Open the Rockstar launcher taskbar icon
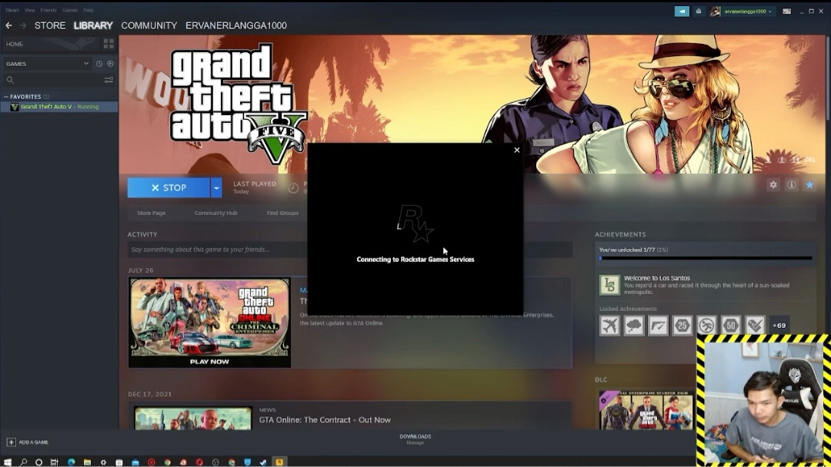 279,462
